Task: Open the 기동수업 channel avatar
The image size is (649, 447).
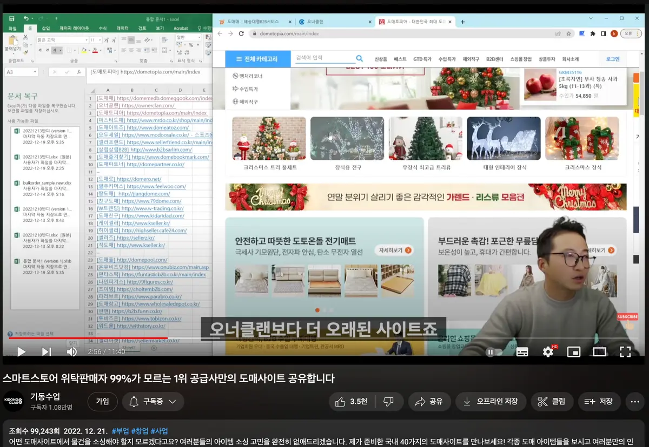Action: click(x=14, y=402)
